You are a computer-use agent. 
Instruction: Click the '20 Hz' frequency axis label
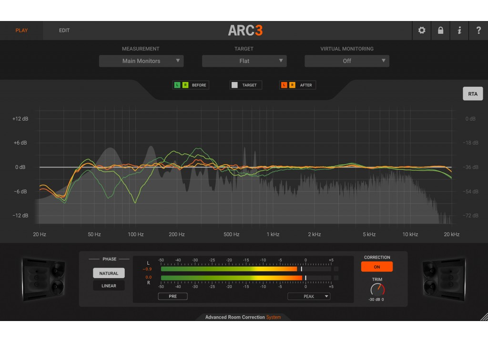(40, 234)
